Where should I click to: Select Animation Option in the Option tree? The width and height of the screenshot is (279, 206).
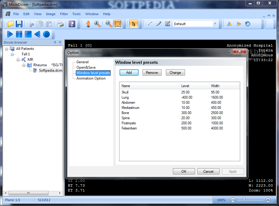tap(91, 78)
